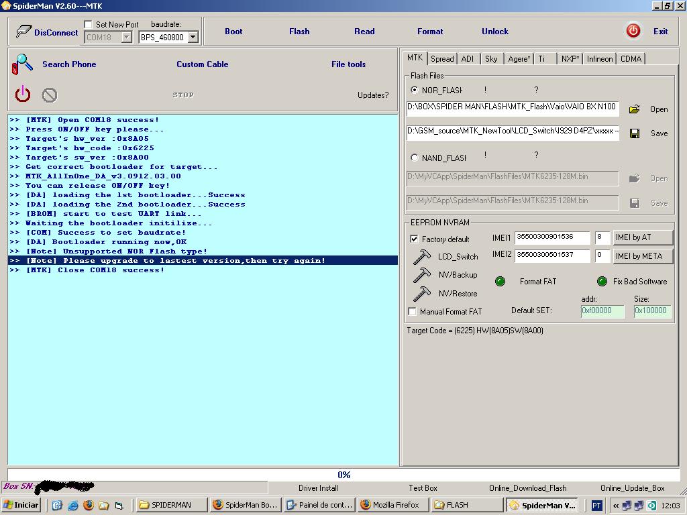Click the NOR flash open folder icon

(x=634, y=109)
